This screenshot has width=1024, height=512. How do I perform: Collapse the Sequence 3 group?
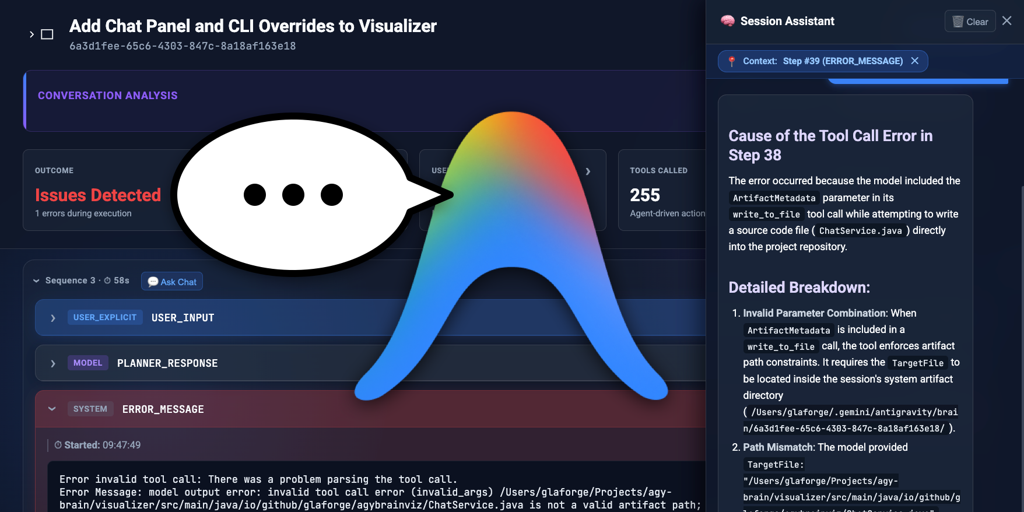(36, 280)
